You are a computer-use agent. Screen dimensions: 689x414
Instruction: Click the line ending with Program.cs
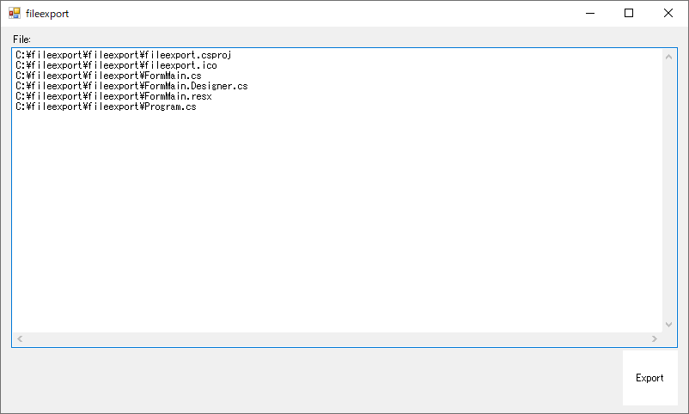(x=106, y=107)
